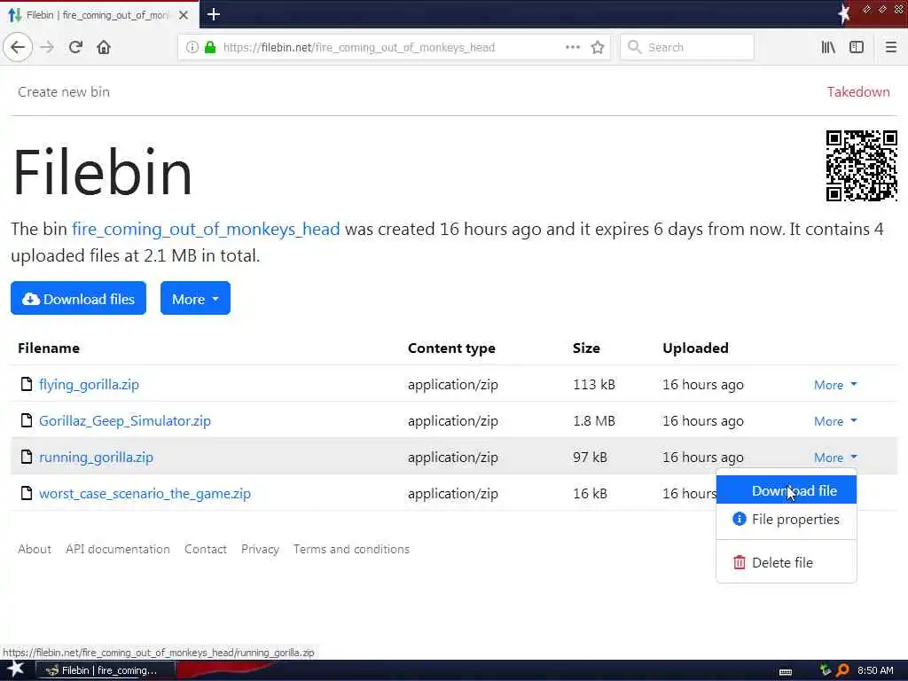Open the browser home page icon
The height and width of the screenshot is (681, 908).
pyautogui.click(x=104, y=48)
